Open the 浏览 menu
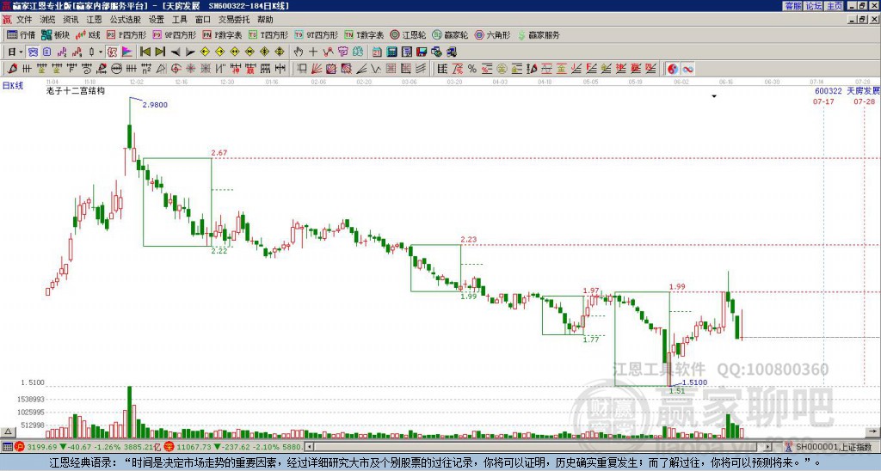This screenshot has height=471, width=881. [48, 20]
